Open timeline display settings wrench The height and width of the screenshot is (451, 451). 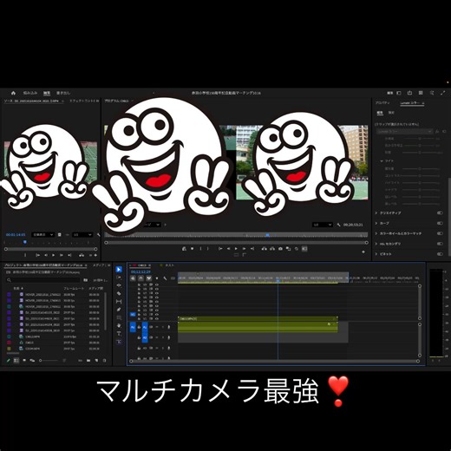click(165, 278)
